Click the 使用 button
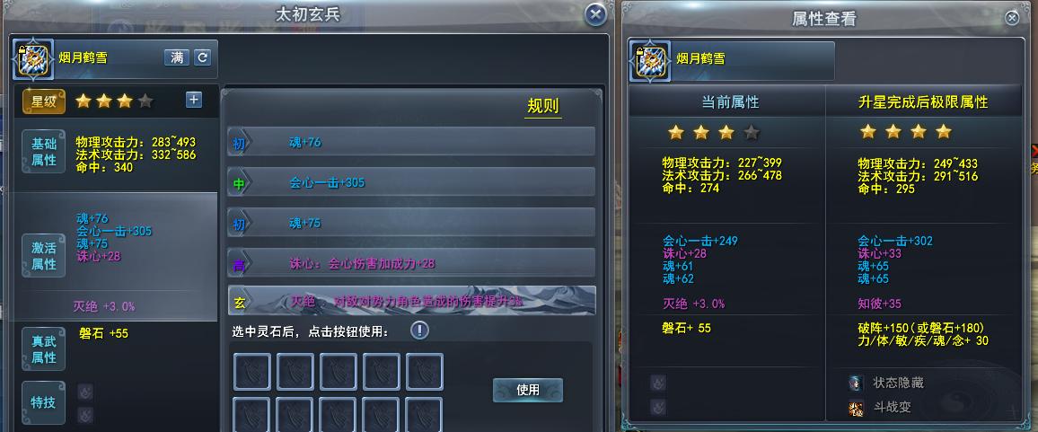The height and width of the screenshot is (432, 1038). click(x=528, y=391)
